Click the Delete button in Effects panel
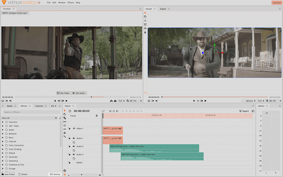The image size is (283, 177). tap(23, 174)
